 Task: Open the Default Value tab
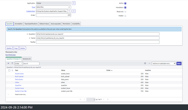pyautogui.click(x=44, y=24)
